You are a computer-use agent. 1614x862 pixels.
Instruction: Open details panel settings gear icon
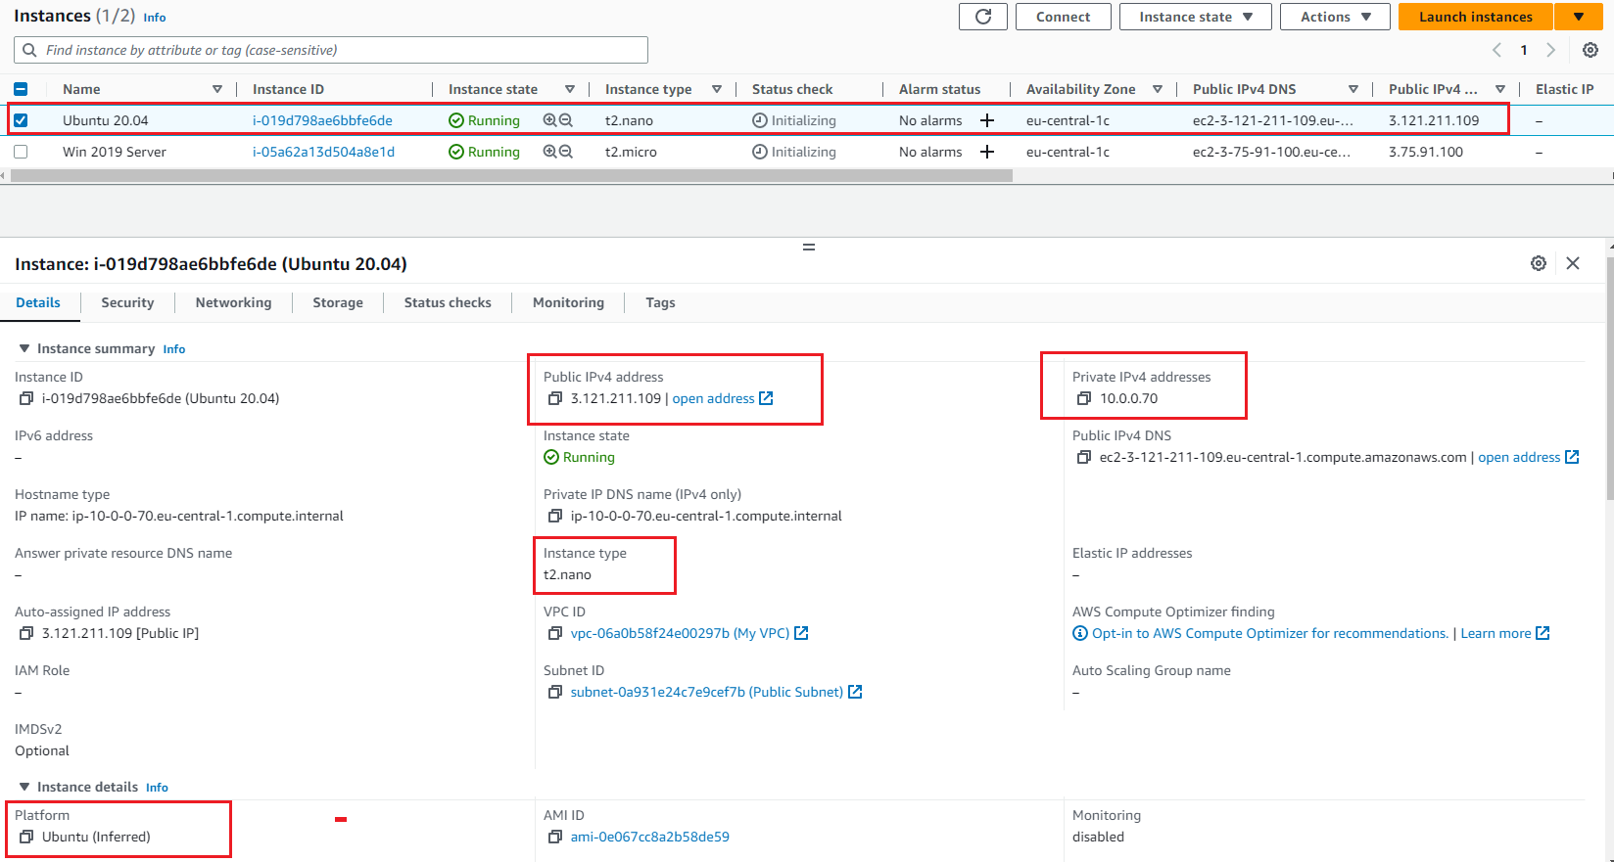pyautogui.click(x=1539, y=263)
